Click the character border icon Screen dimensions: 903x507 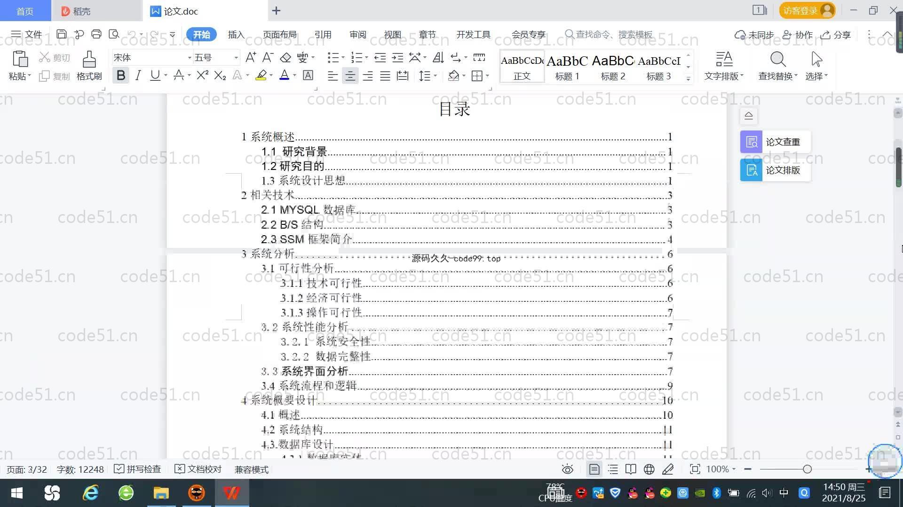click(x=308, y=75)
